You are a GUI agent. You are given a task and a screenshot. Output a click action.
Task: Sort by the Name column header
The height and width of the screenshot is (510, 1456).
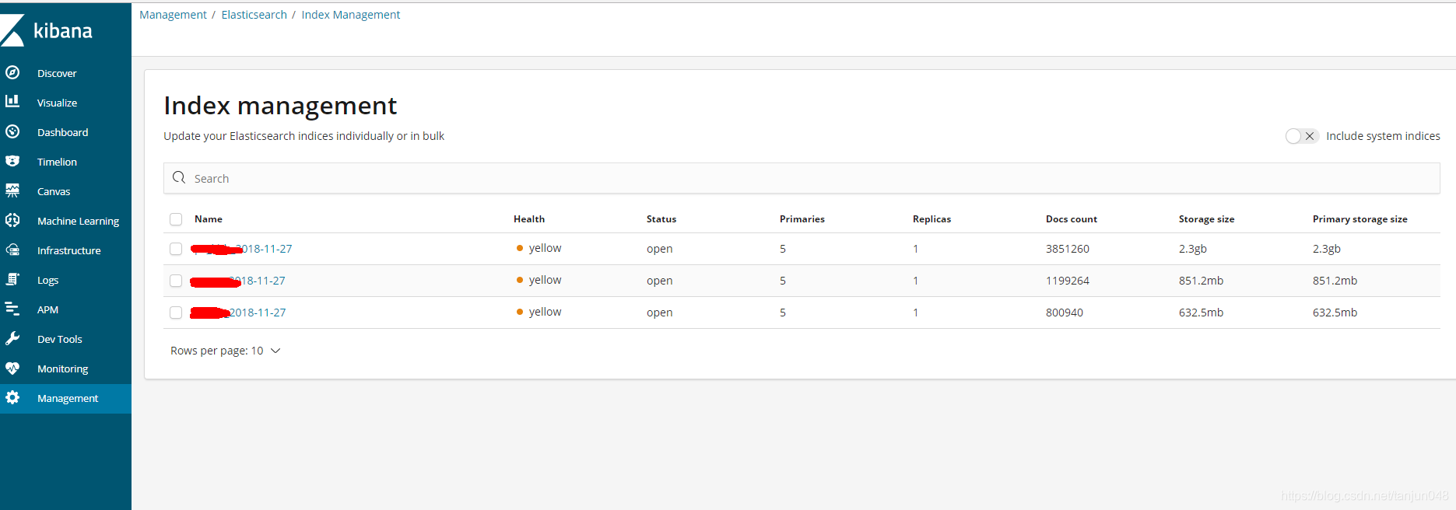coord(209,219)
